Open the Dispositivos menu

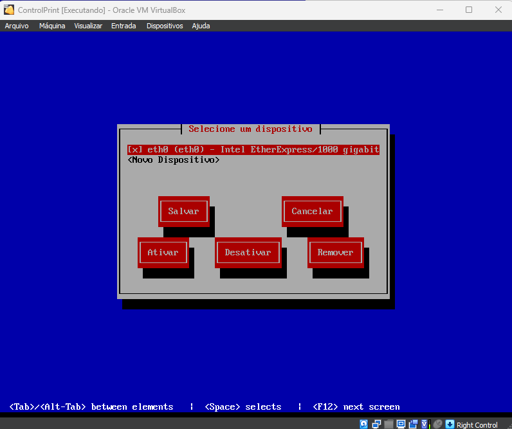coord(165,26)
